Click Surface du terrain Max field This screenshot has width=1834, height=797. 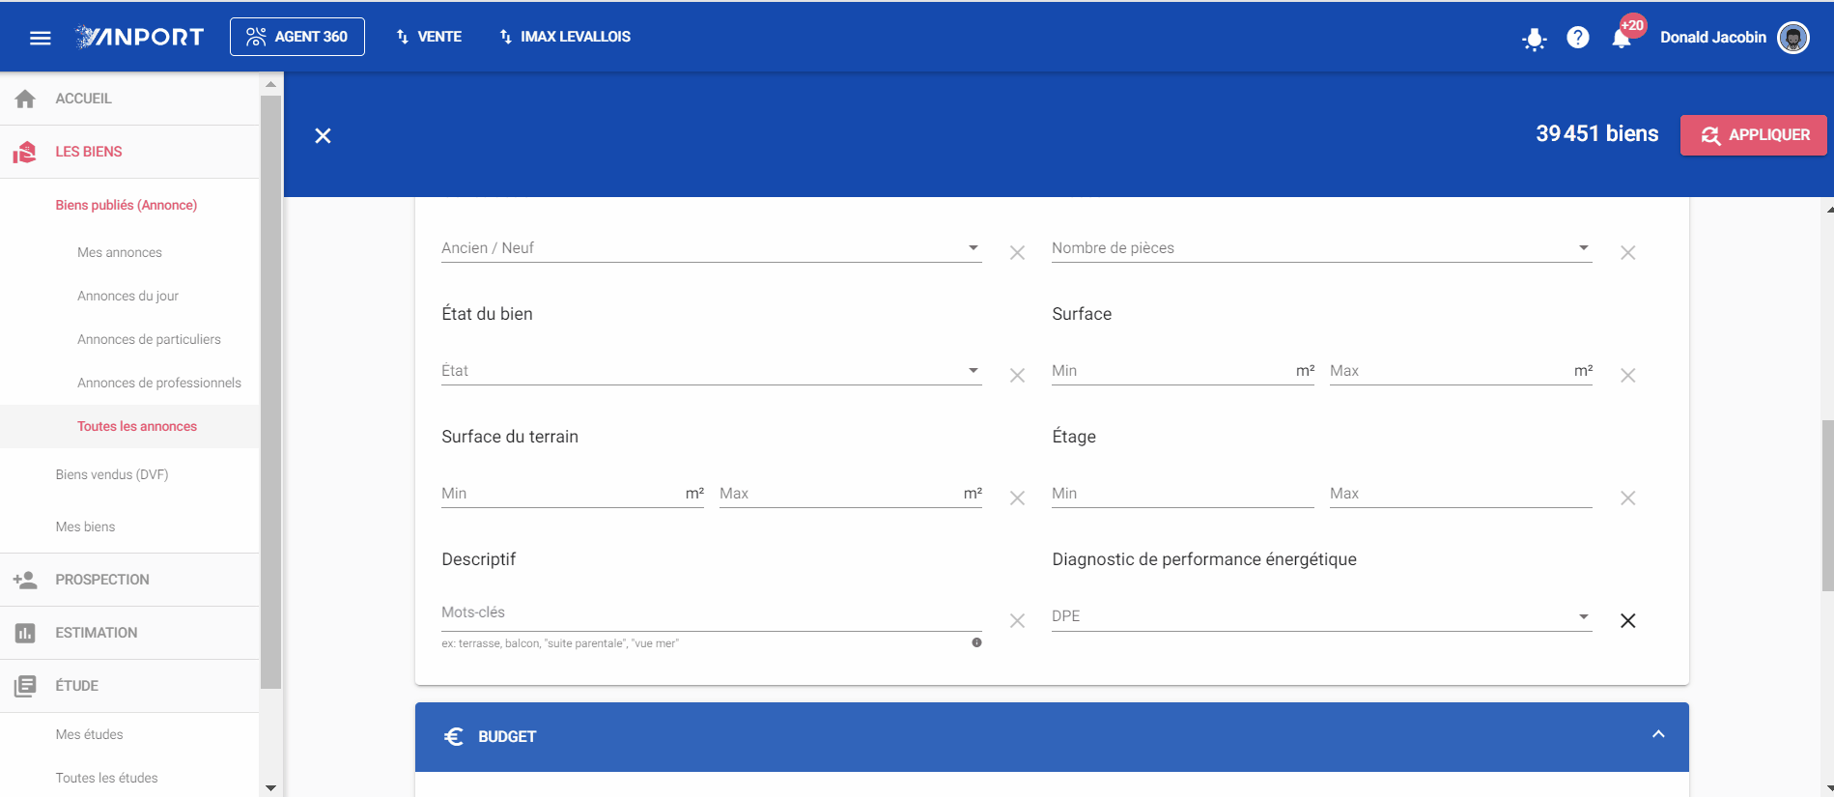pyautogui.click(x=851, y=494)
